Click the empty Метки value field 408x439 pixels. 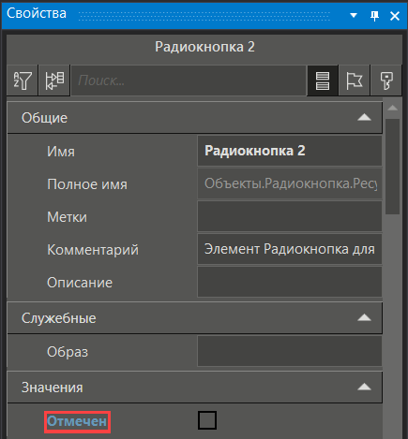tap(290, 216)
